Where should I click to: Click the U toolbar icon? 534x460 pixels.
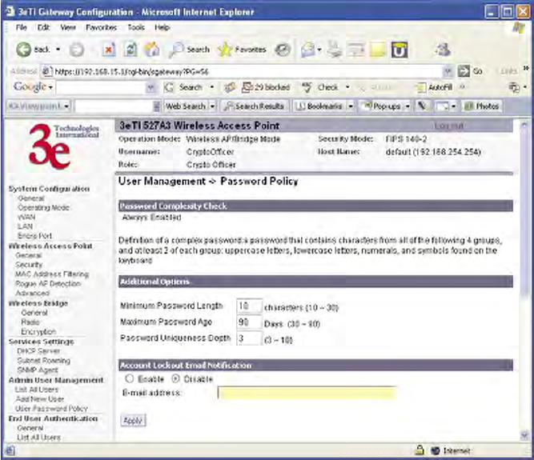[x=399, y=50]
